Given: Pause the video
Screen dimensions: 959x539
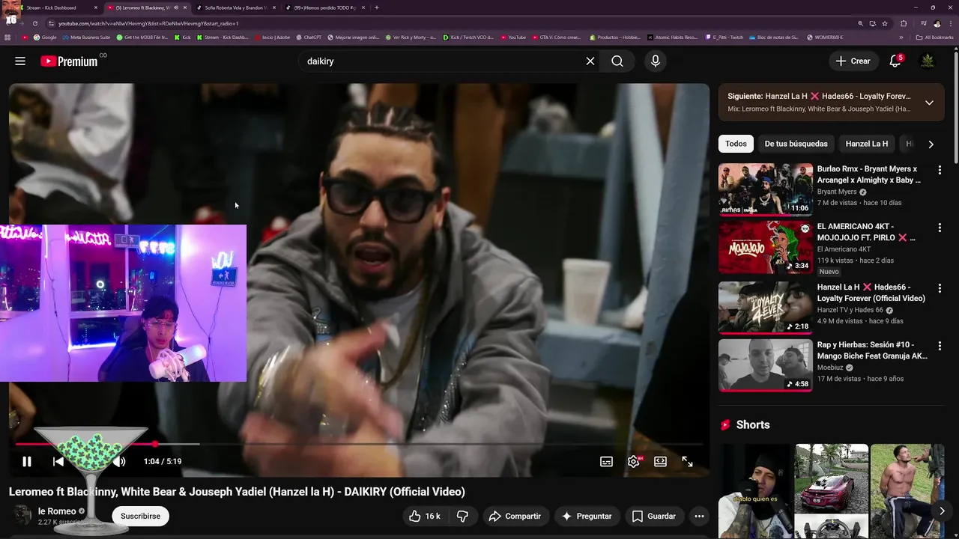Looking at the screenshot, I should tap(27, 462).
